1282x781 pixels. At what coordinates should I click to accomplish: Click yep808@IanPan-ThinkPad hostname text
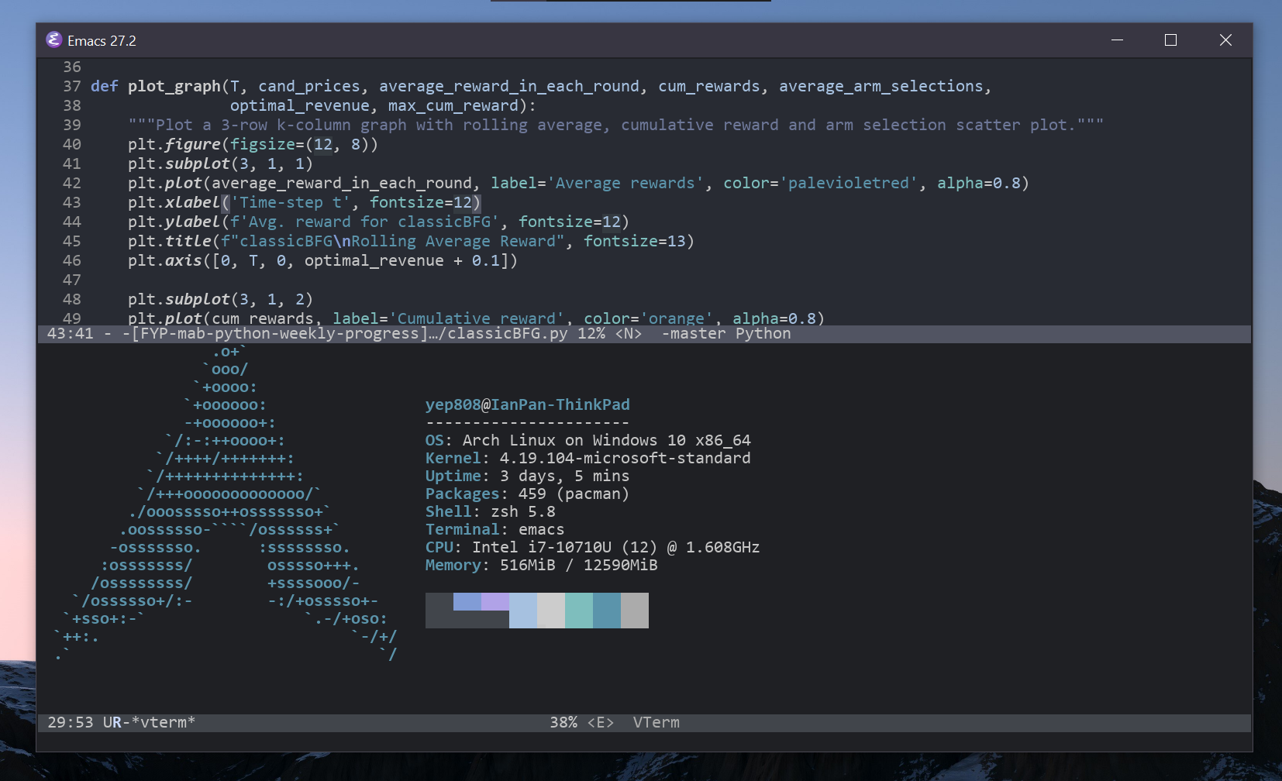pos(527,404)
